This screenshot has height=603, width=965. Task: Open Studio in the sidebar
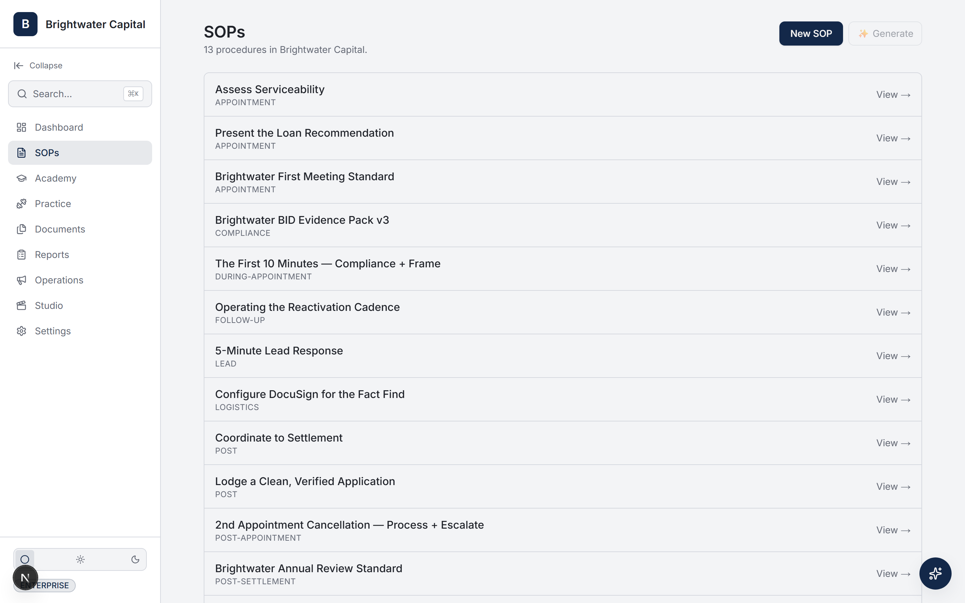tap(80, 306)
